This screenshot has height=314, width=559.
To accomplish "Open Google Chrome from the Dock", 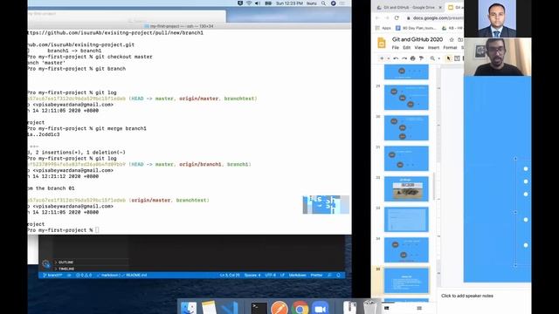I will [x=300, y=308].
